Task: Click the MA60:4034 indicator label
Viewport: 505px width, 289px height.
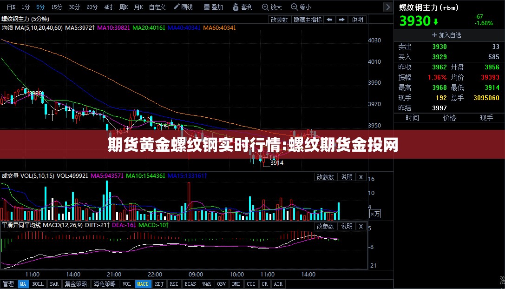Action: [220, 28]
